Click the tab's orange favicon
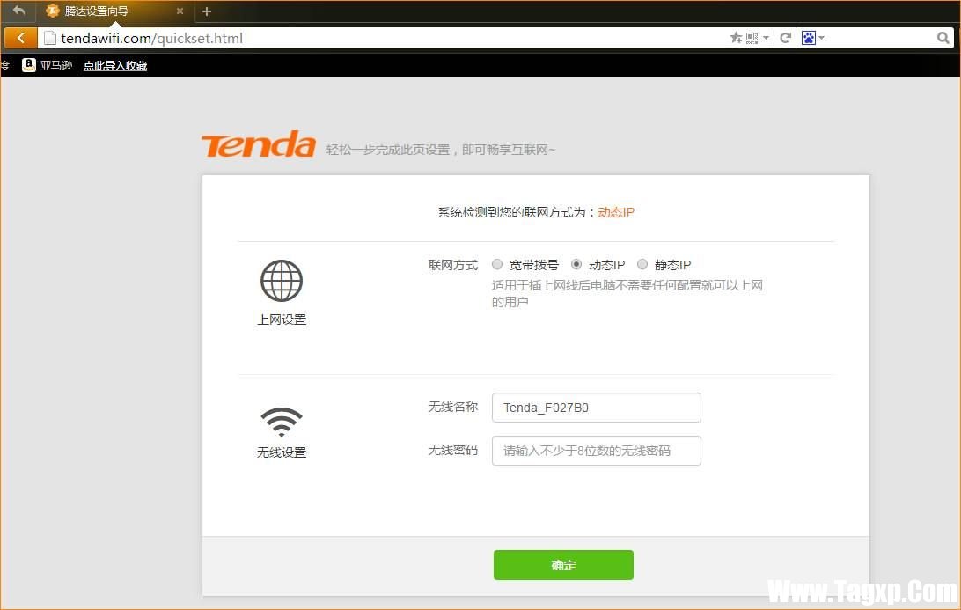The height and width of the screenshot is (610, 961). [53, 11]
